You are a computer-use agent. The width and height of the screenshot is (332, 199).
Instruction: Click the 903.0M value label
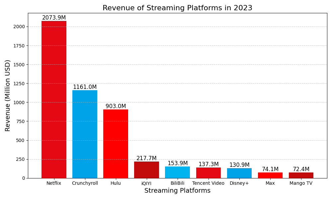(116, 106)
